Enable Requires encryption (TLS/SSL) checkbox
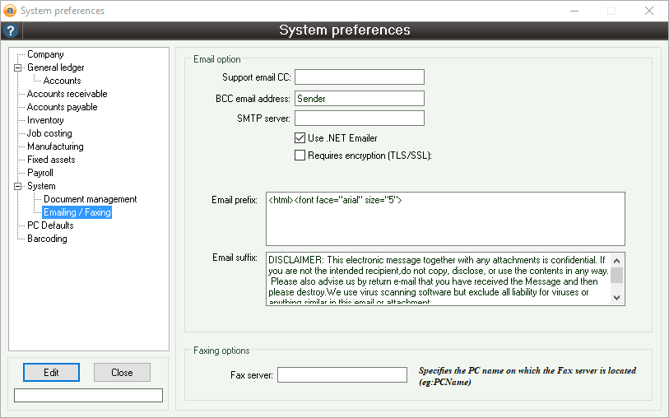Screen dimensions: 669x418 (x=300, y=155)
